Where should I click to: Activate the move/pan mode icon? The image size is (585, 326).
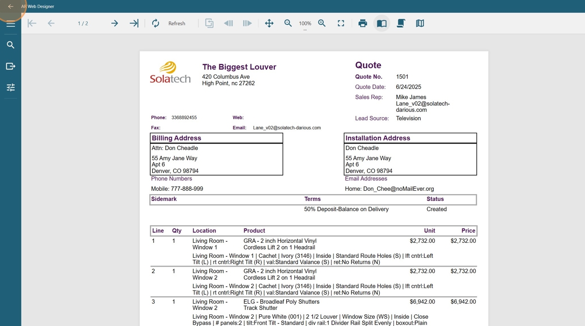pos(269,23)
